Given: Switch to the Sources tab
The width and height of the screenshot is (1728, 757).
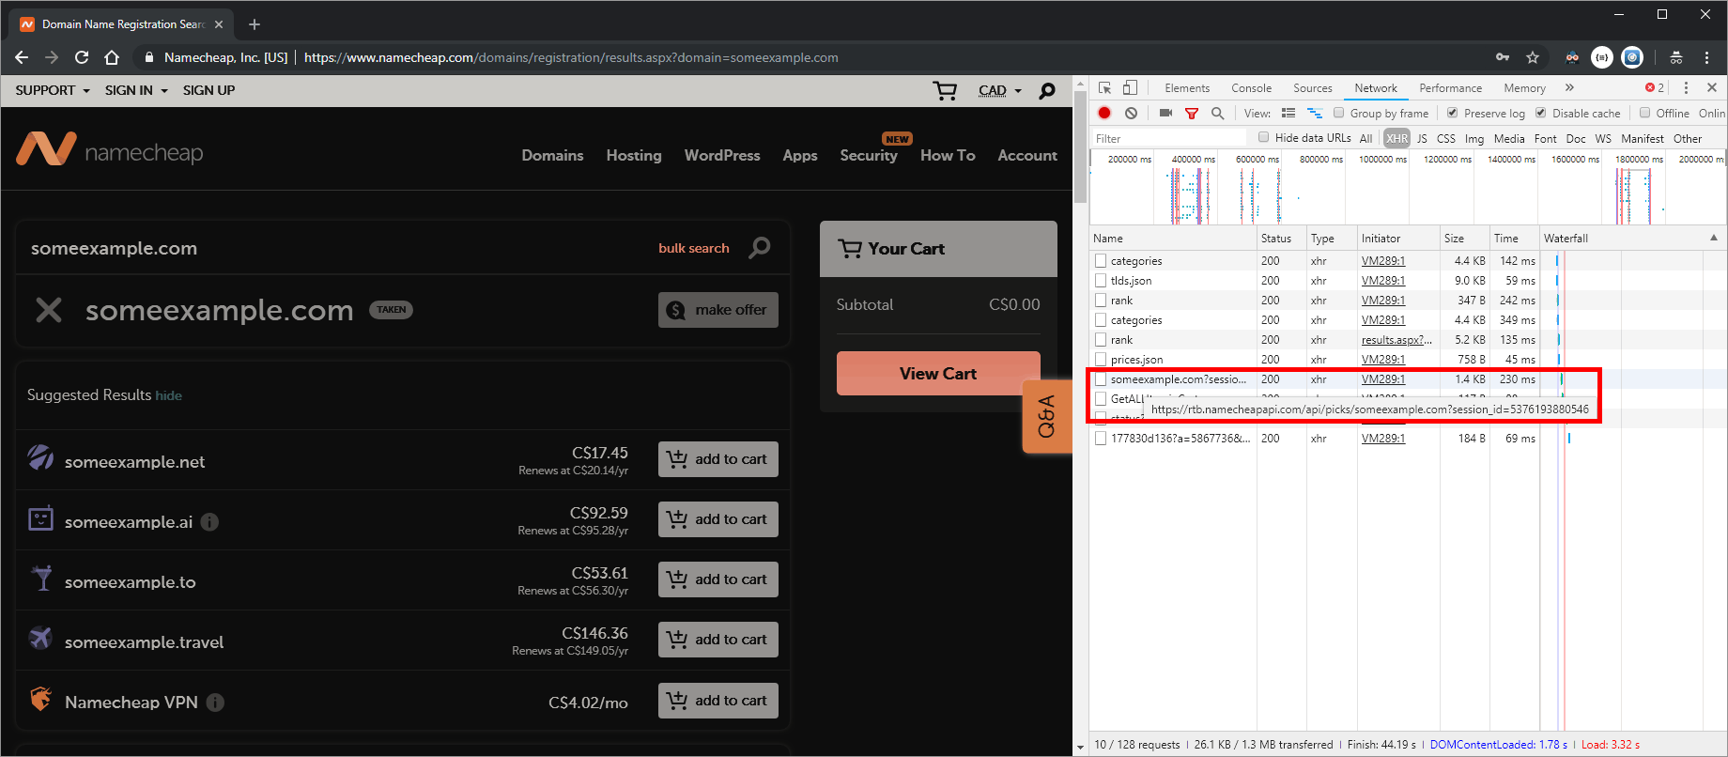Looking at the screenshot, I should [1313, 87].
